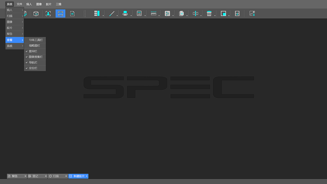327x184 pixels.
Task: Click the copy pages toolbar icon
Action: click(181, 14)
